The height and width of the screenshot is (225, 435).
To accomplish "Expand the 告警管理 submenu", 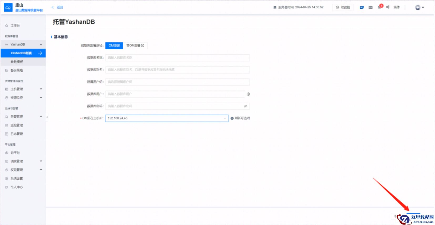I will tap(41, 117).
